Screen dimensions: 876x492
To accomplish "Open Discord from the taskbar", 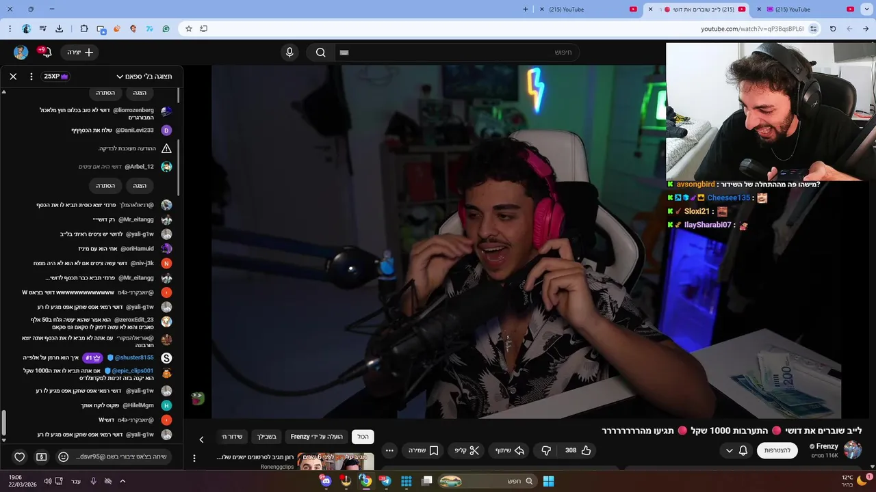I will (326, 481).
